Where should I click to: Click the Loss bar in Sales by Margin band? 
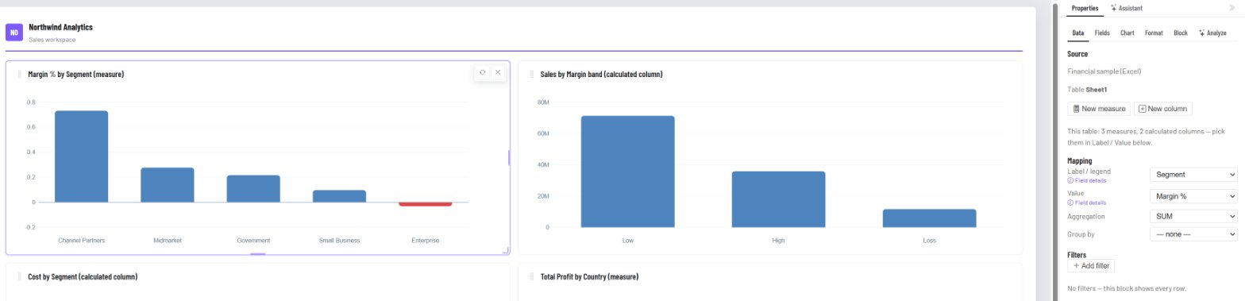(929, 218)
